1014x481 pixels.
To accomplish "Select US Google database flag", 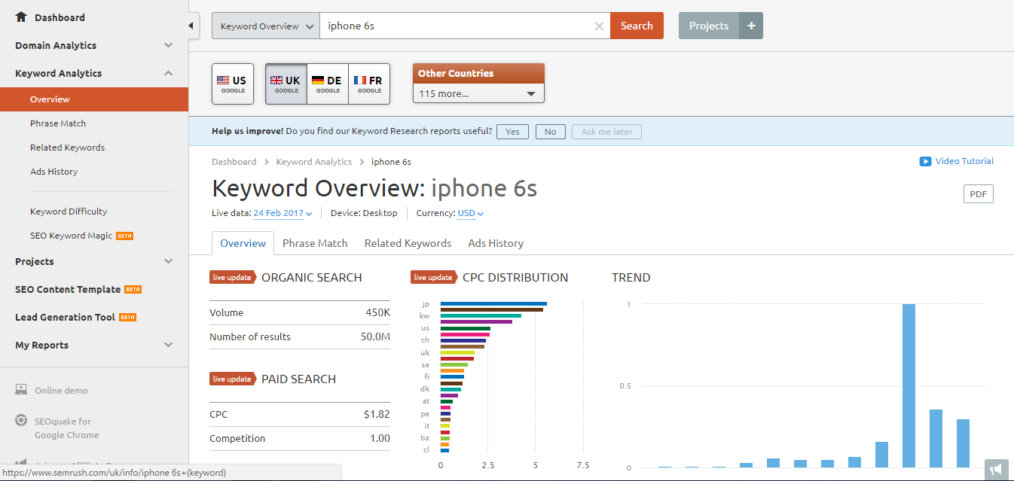I will point(233,84).
